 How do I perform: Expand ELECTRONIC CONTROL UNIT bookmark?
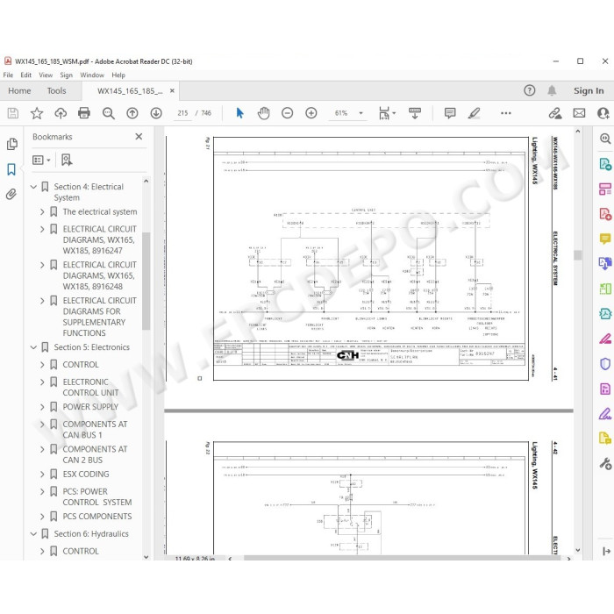[42, 382]
